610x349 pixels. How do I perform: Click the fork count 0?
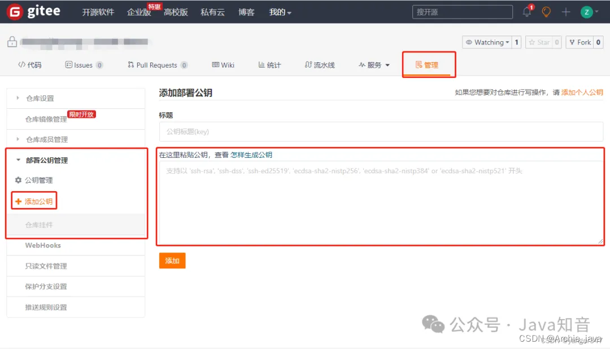pos(598,42)
